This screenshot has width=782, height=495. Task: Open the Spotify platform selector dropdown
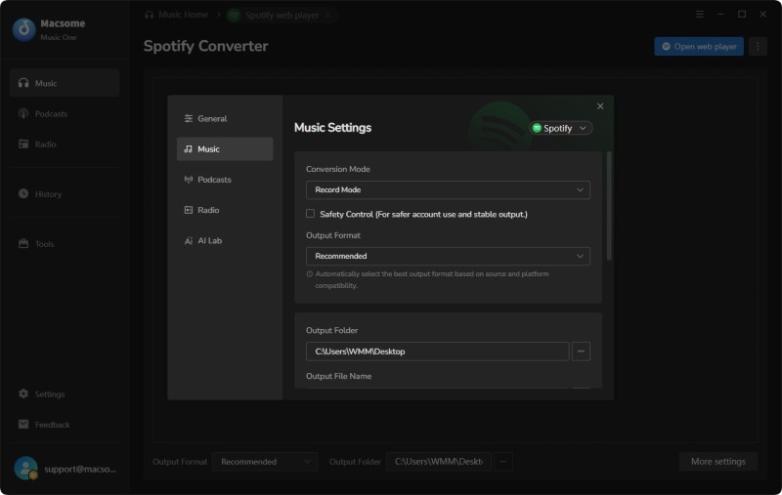pyautogui.click(x=560, y=128)
